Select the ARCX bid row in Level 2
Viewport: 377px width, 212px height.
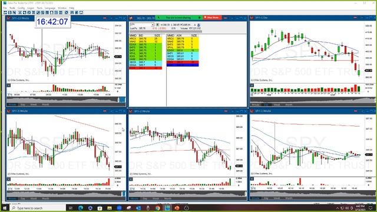point(145,38)
